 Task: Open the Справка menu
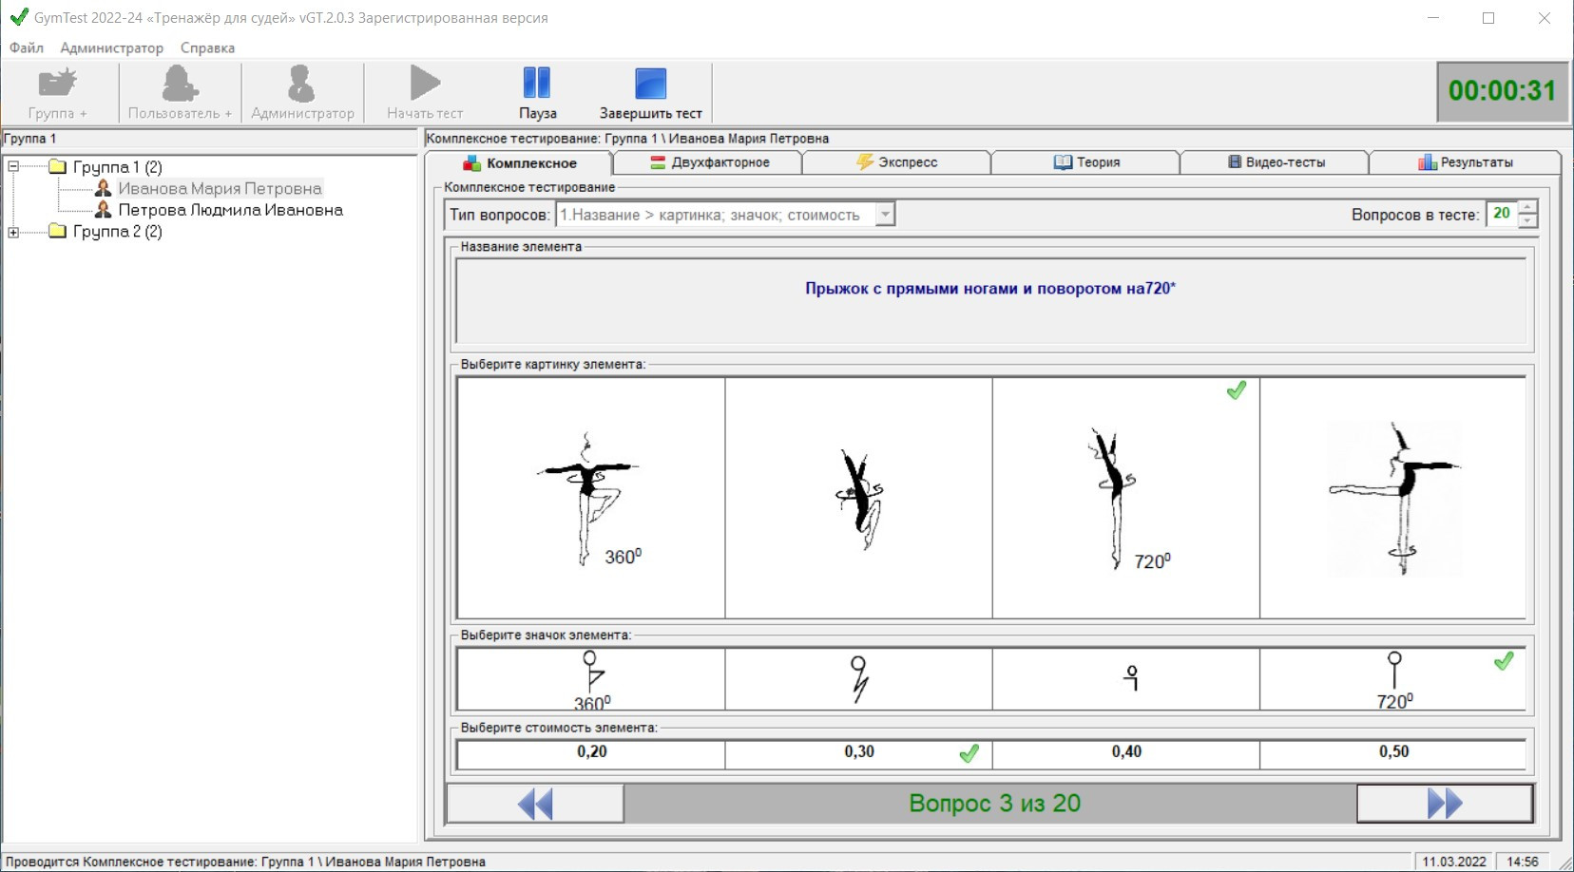[207, 47]
